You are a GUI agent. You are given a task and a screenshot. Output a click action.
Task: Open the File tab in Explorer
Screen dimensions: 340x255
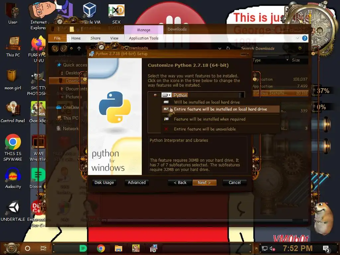click(57, 39)
